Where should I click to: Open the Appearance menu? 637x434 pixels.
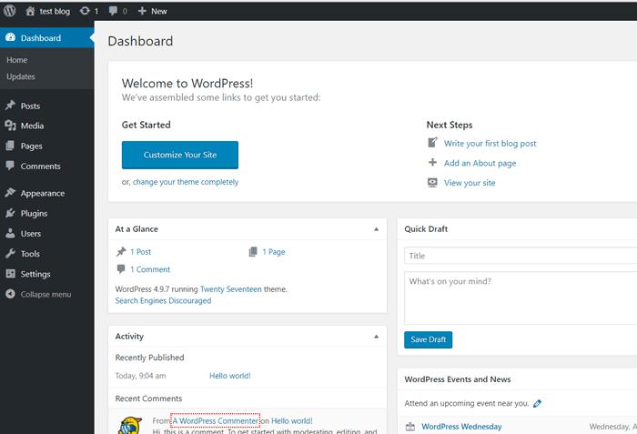coord(43,194)
